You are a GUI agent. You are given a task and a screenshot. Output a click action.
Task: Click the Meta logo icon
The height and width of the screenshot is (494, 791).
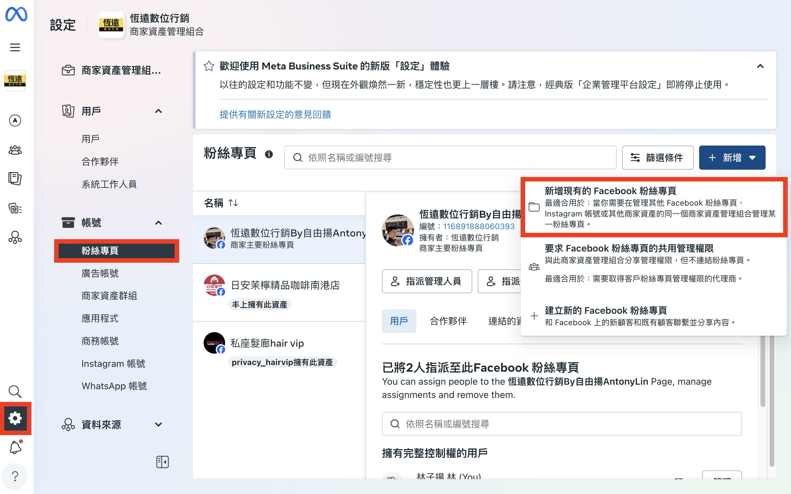16,14
